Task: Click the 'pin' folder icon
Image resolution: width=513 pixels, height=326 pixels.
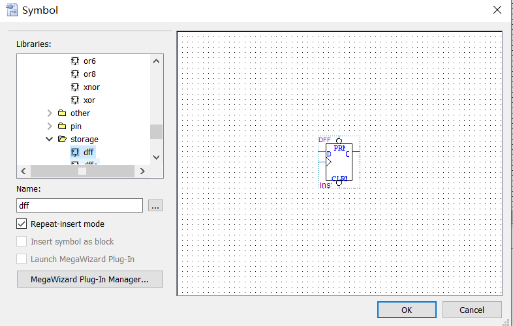Action: [x=62, y=126]
